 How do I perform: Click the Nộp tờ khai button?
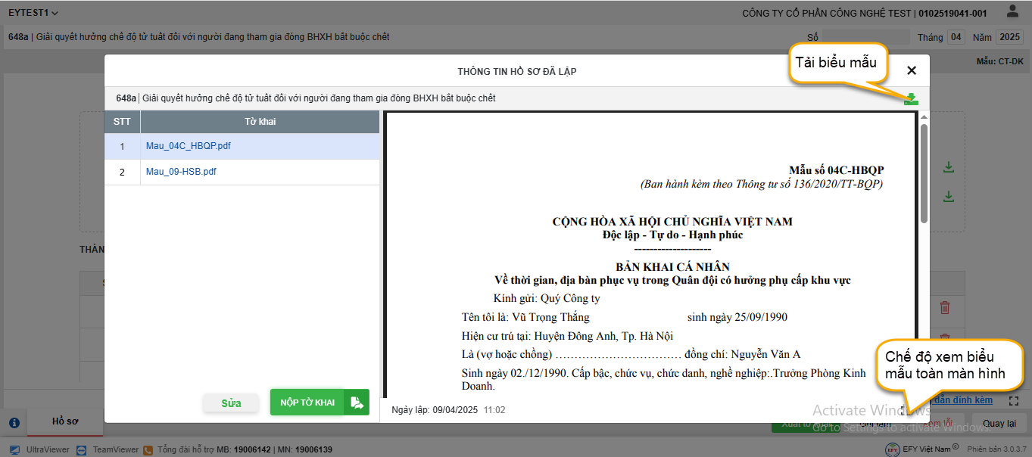point(320,403)
